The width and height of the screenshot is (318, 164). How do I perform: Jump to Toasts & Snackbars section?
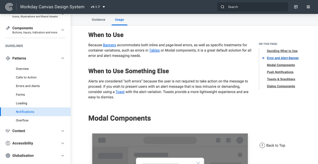[x=281, y=79]
